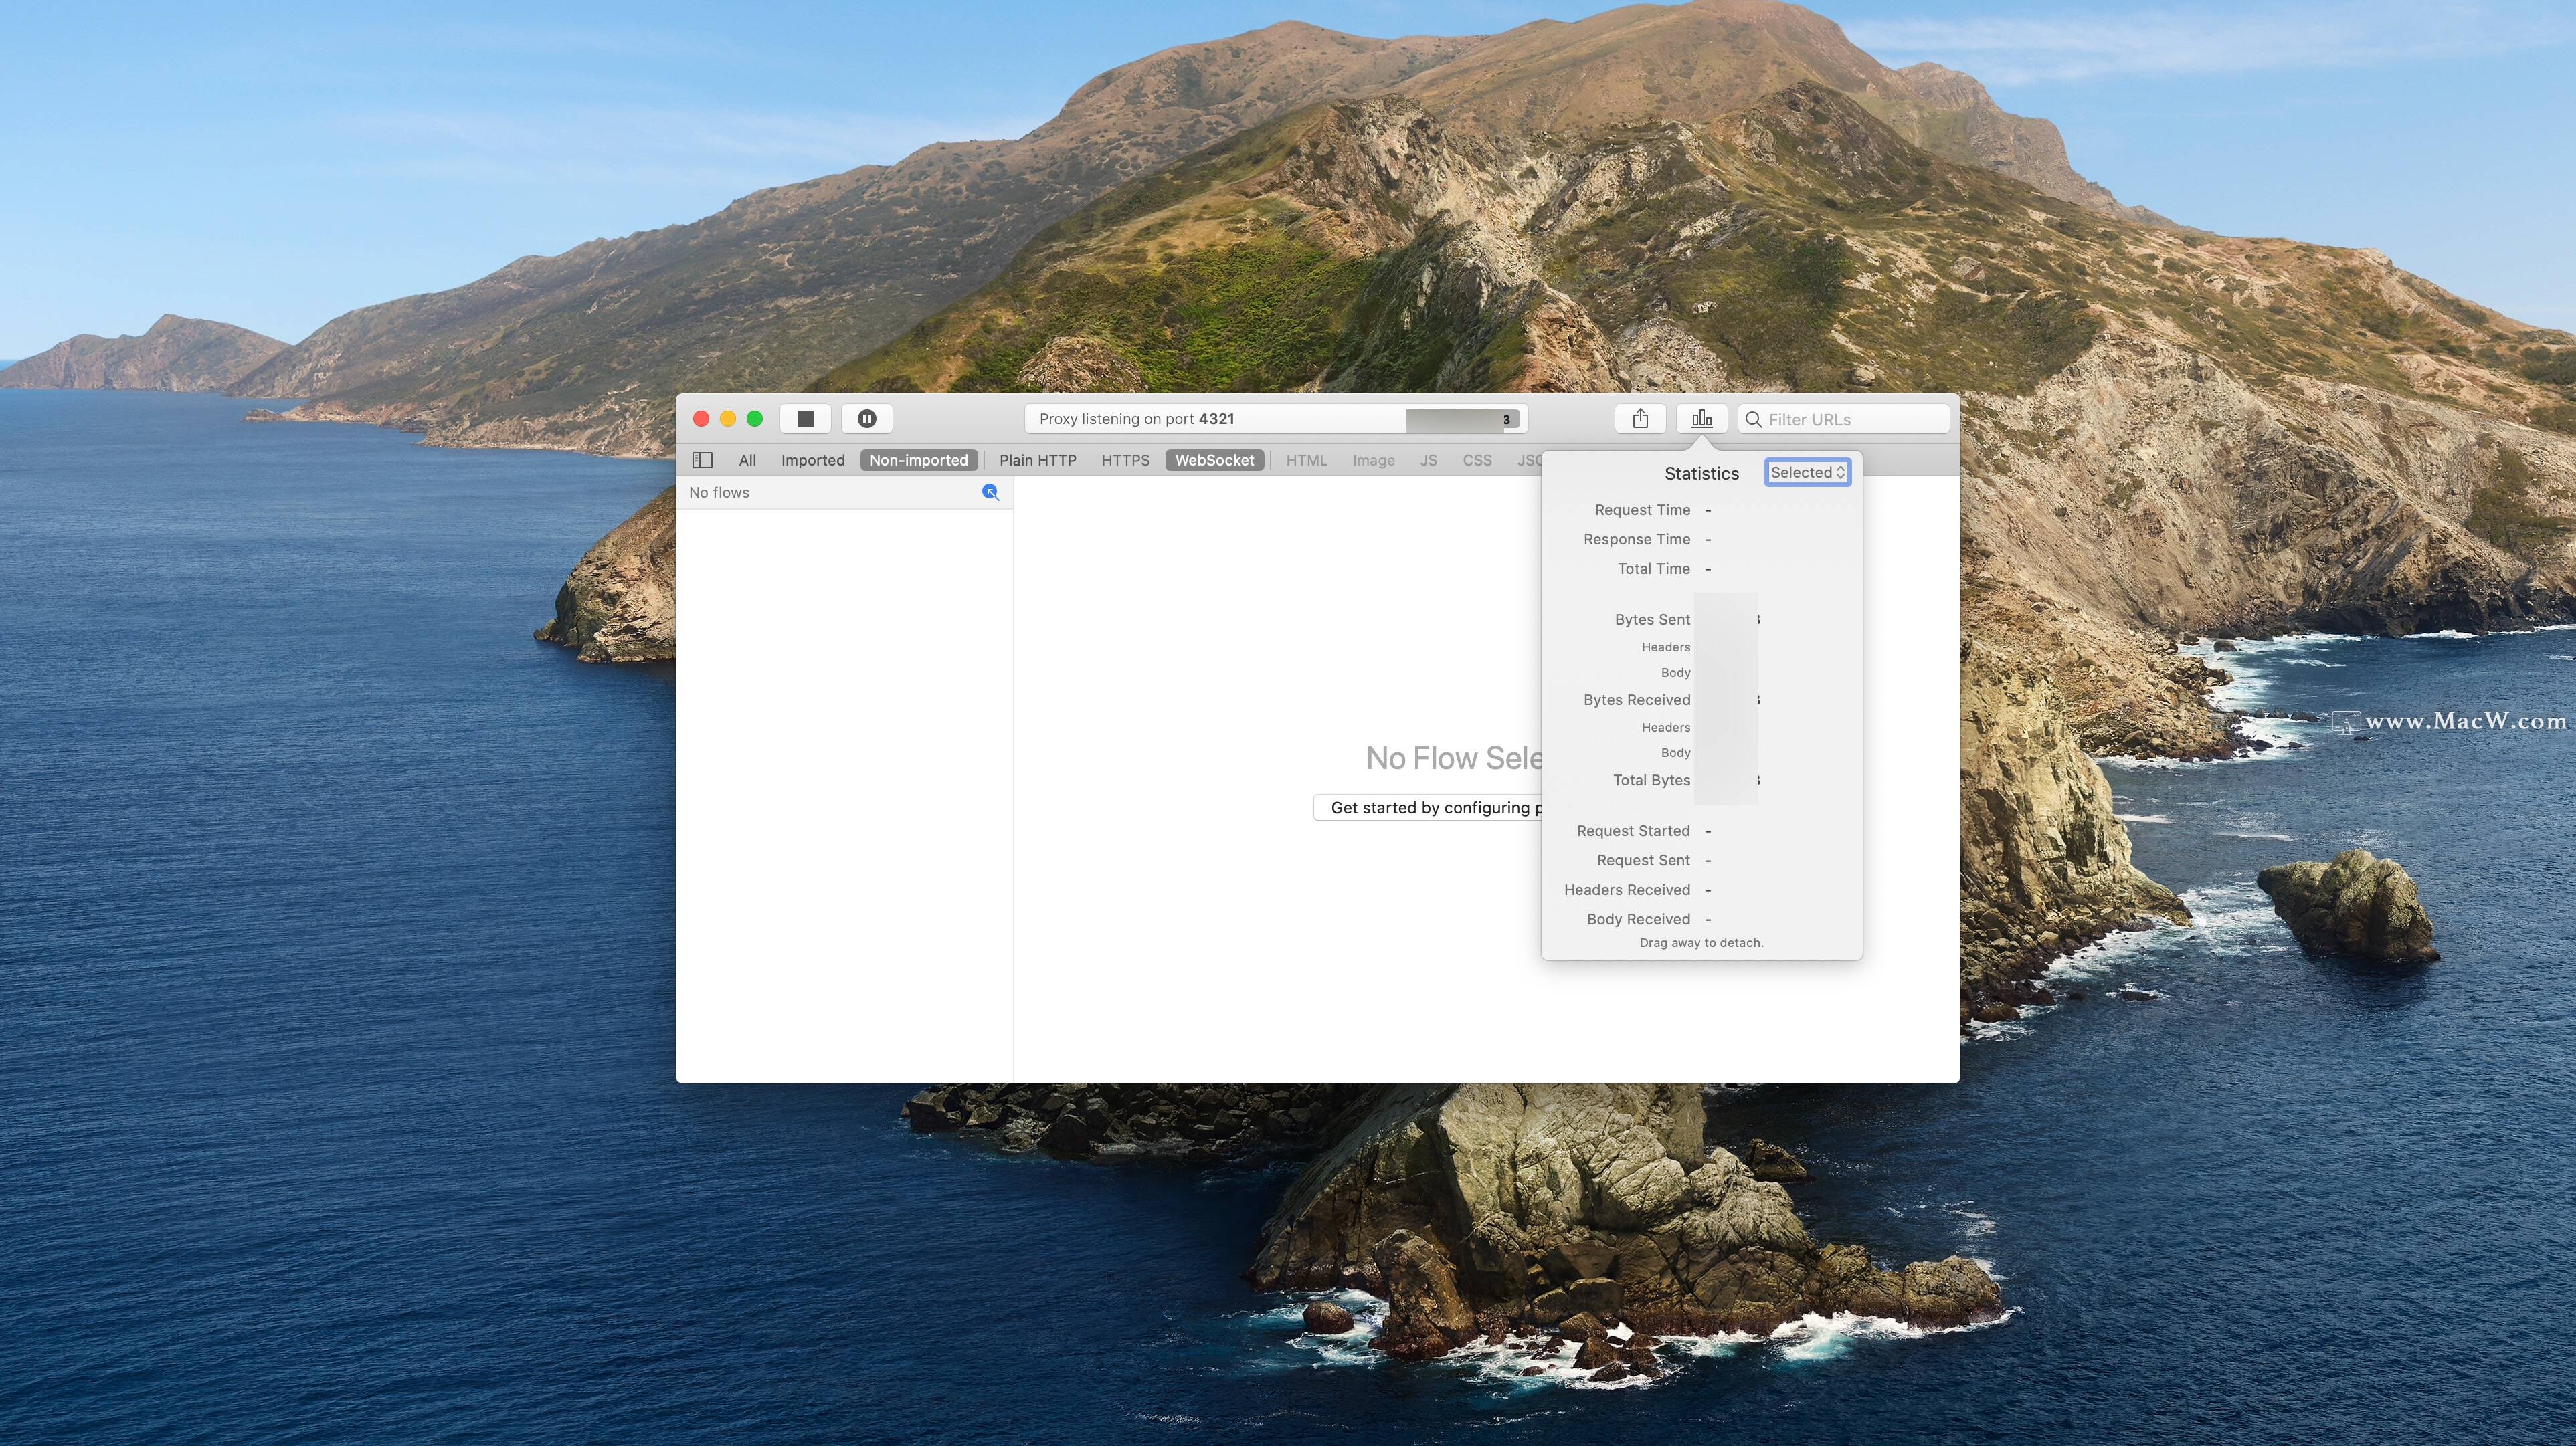2576x1446 pixels.
Task: Pause flow recording with the pause button
Action: [867, 419]
